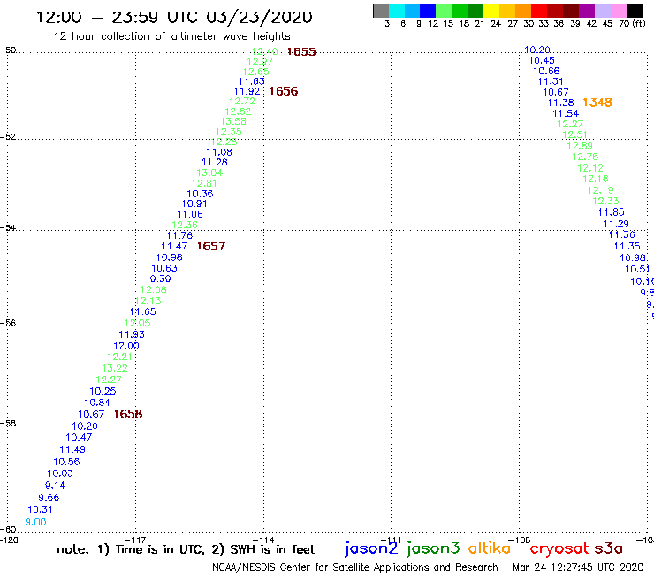Click the time label 1656
The width and height of the screenshot is (654, 575).
pos(284,91)
